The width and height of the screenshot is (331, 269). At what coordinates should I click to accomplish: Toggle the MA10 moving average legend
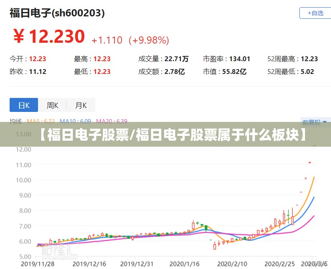[x=75, y=121]
